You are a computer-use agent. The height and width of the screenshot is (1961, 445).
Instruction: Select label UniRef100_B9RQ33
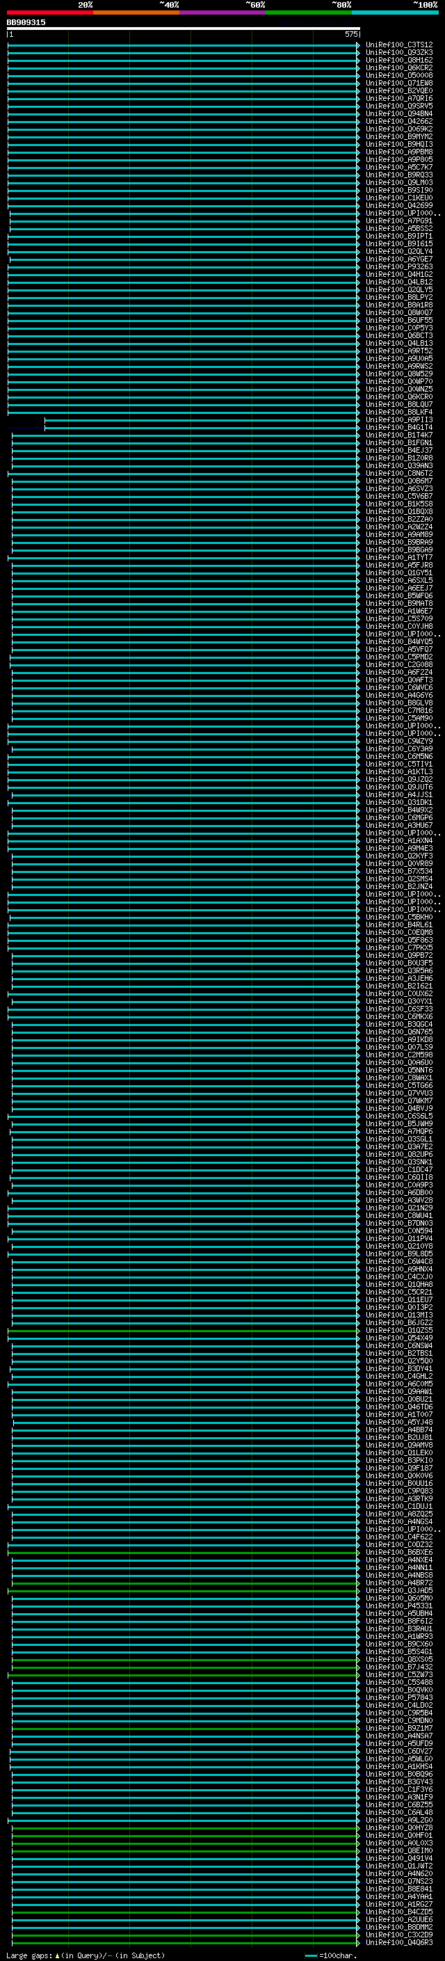(399, 175)
